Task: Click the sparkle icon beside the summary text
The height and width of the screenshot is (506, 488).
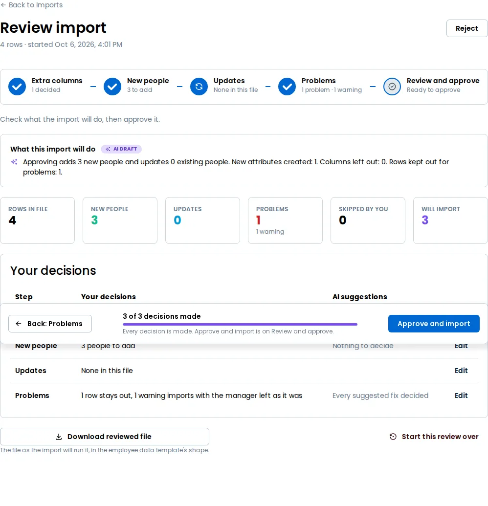Action: tap(14, 162)
